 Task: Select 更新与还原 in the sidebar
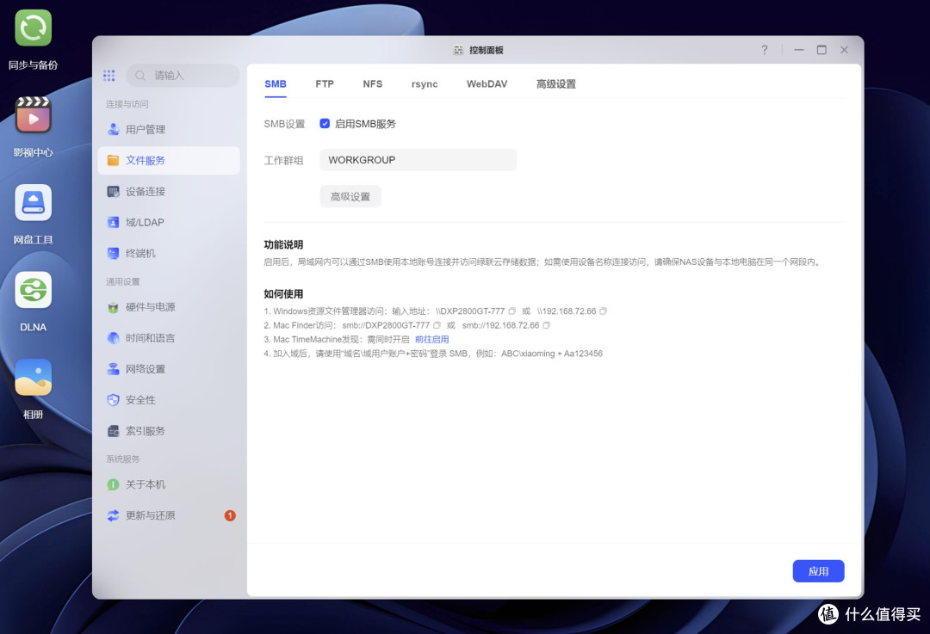pos(169,515)
